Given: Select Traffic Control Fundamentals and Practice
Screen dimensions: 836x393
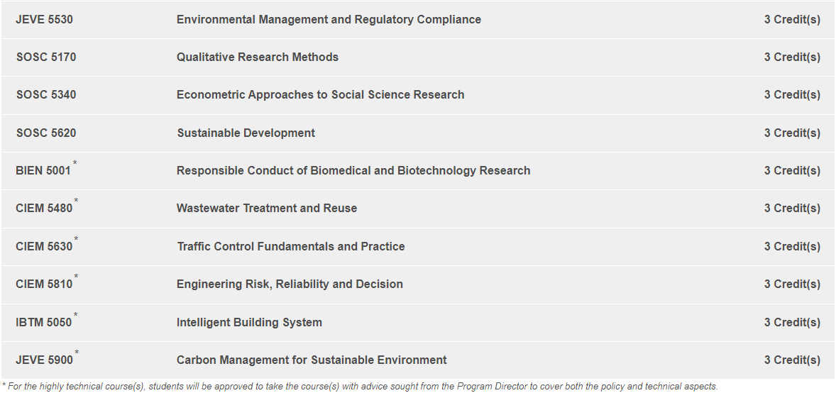Looking at the screenshot, I should point(291,247).
